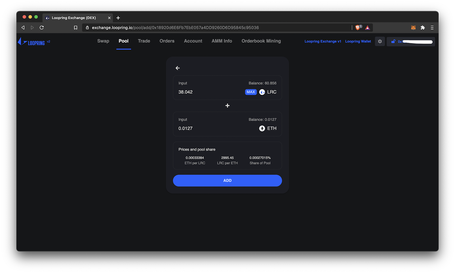The width and height of the screenshot is (455, 273).
Task: Select the Loopring Exchange (DEX) browser tab
Action: click(78, 18)
